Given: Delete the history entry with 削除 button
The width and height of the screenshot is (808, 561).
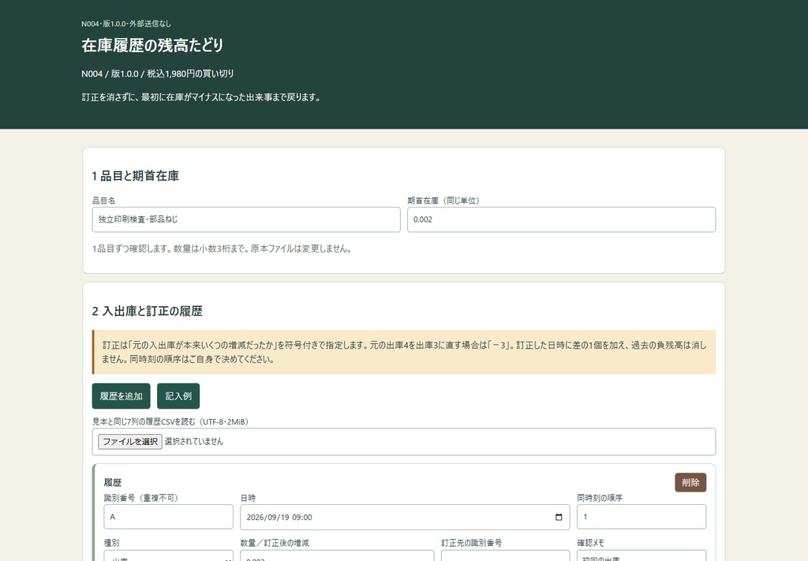Looking at the screenshot, I should [690, 483].
